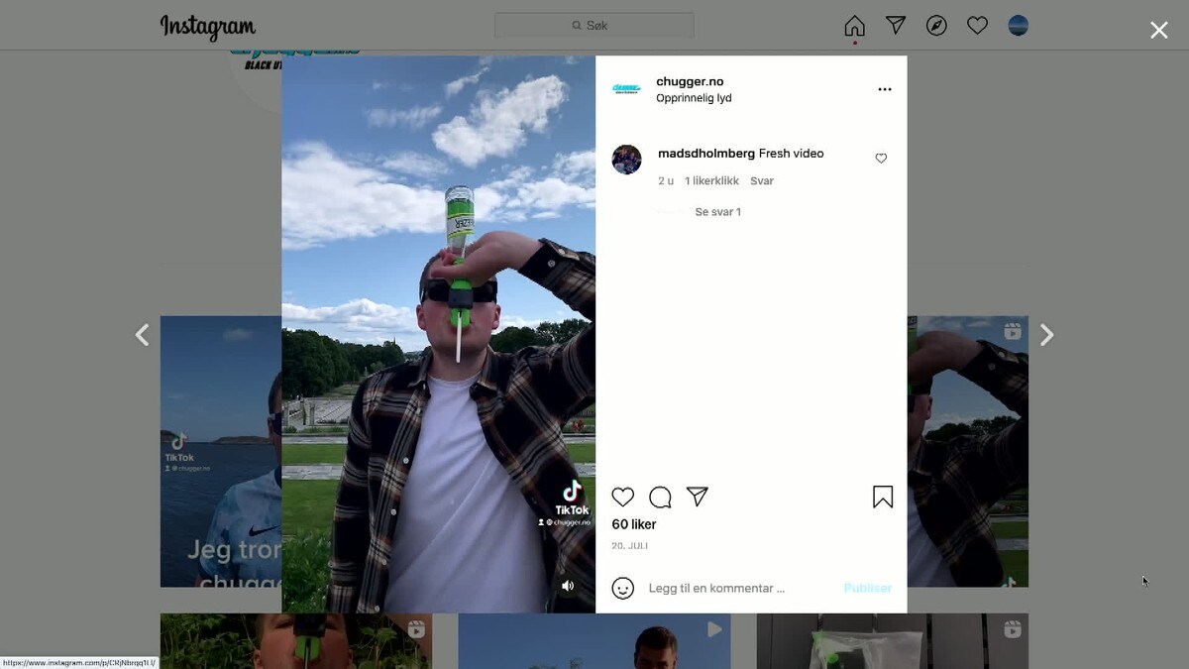Reply to the comment via Svar
Screen dimensions: 1189x669
coord(762,181)
